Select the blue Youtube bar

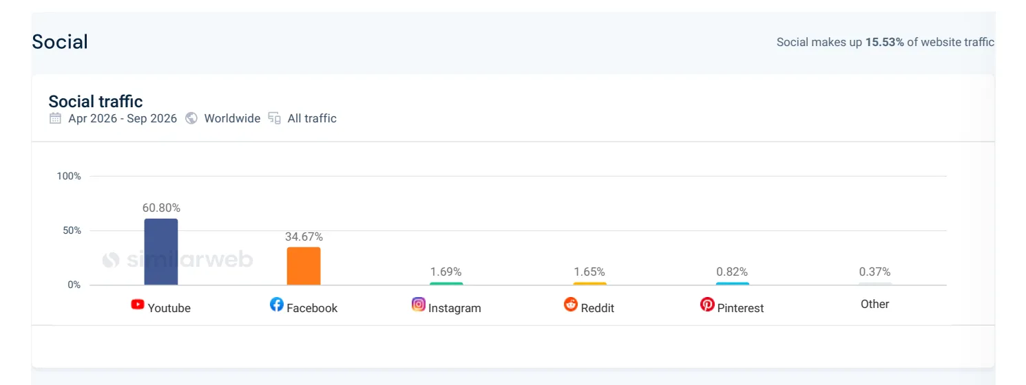tap(161, 252)
